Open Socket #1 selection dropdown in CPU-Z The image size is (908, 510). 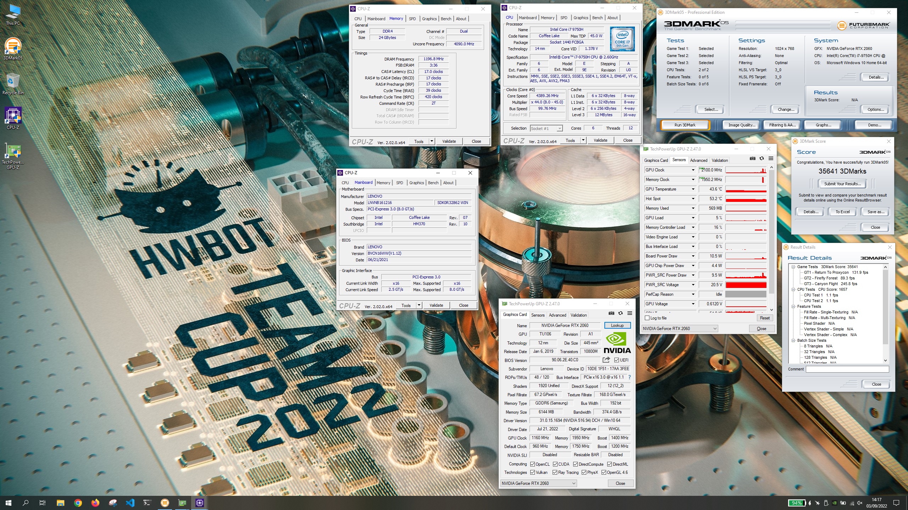(546, 128)
